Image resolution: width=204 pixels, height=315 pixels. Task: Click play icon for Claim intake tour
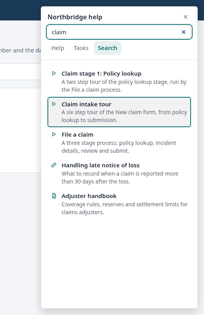pos(54,104)
